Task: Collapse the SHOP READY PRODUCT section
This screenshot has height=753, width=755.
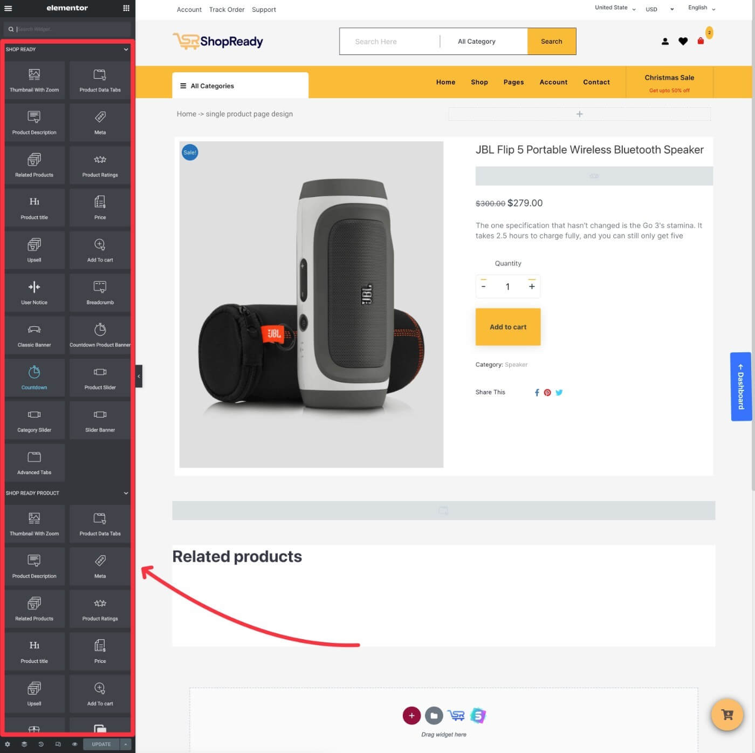Action: point(126,494)
